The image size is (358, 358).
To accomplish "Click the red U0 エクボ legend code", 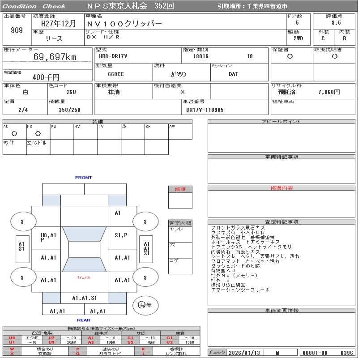I will click(12, 337).
